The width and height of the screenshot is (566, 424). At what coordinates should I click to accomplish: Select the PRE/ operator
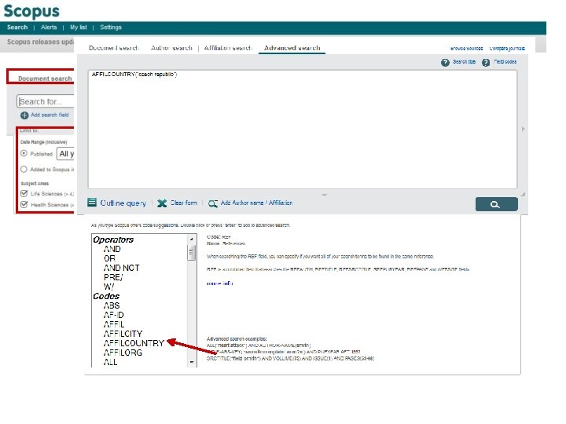point(113,277)
